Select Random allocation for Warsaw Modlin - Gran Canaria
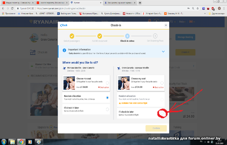 click(107, 98)
